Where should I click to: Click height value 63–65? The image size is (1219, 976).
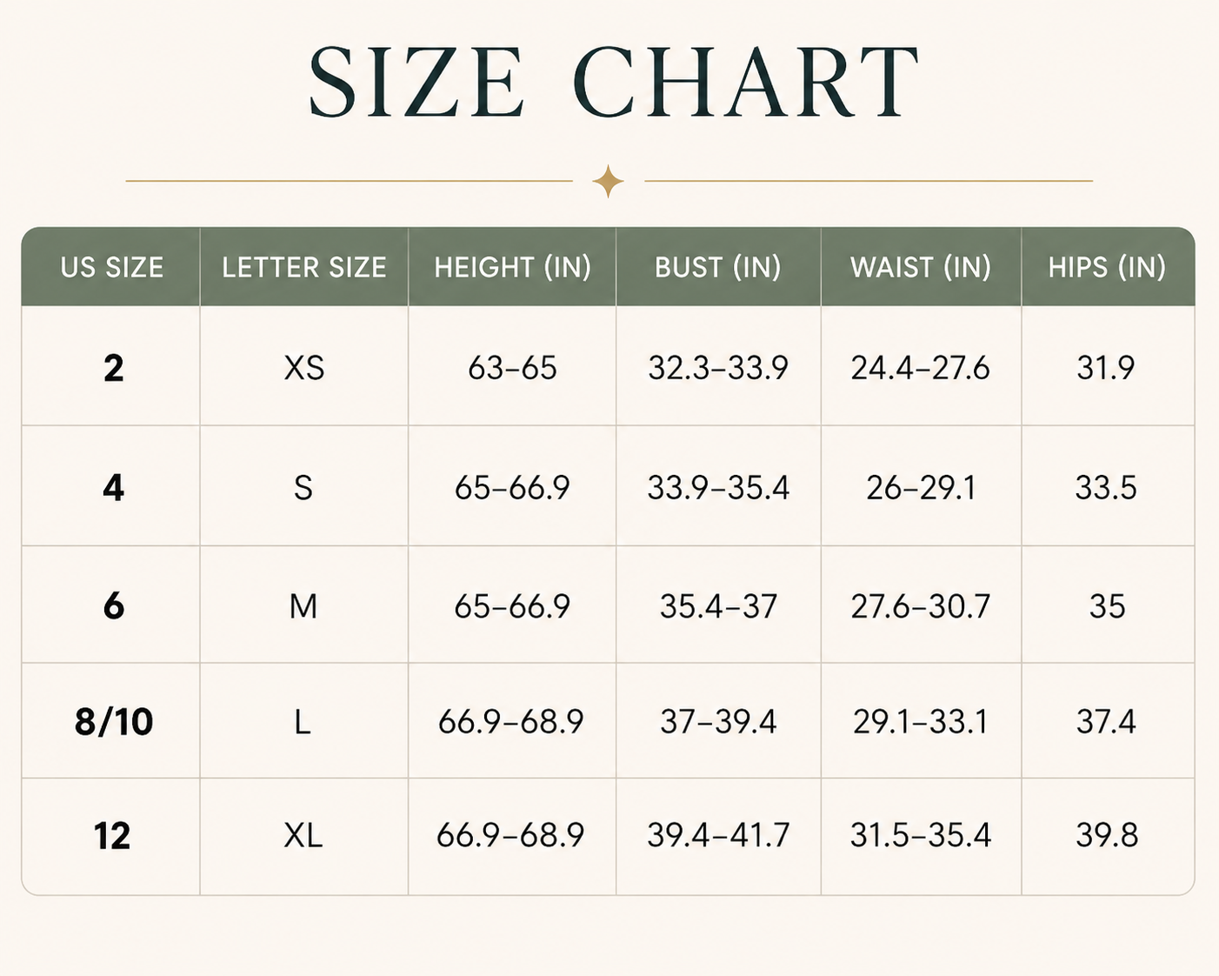[x=512, y=368]
